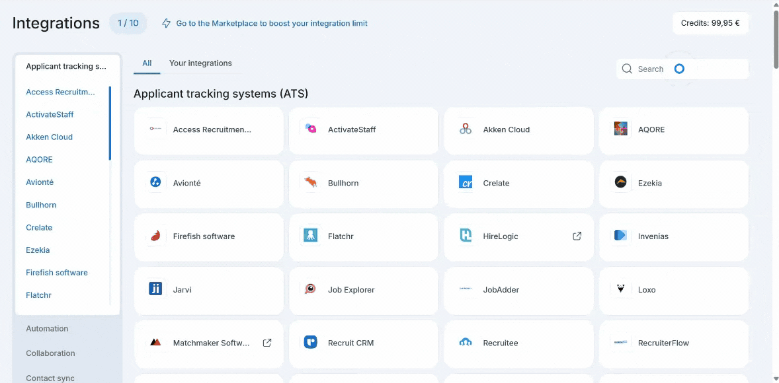Screen dimensions: 779x383
Task: Click the Ezekia card logo
Action: point(620,182)
